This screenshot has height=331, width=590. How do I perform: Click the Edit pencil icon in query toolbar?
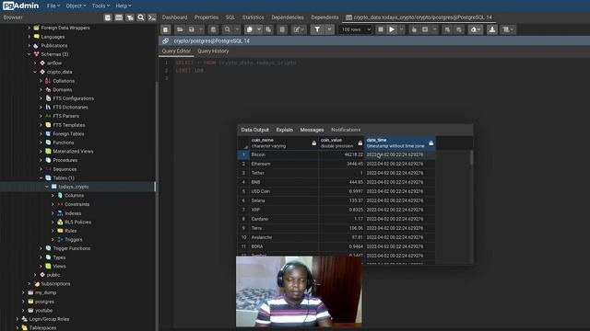(x=297, y=29)
